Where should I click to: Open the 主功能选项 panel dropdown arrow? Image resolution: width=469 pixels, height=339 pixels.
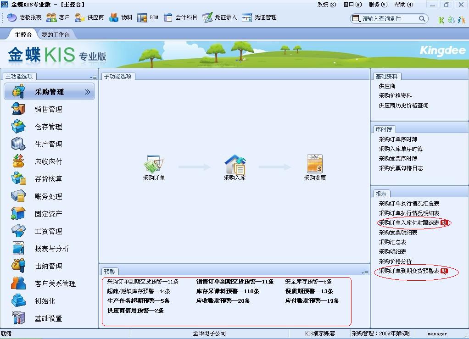[x=93, y=77]
